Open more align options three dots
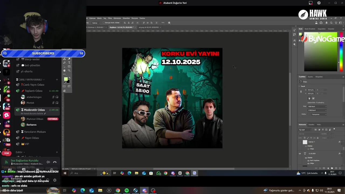The image size is (345, 194). pyautogui.click(x=163, y=23)
